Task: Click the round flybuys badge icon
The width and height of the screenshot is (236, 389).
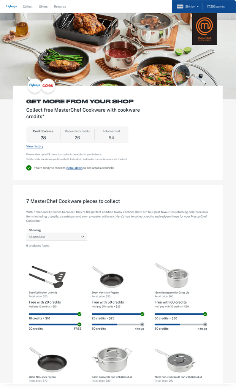Action: [x=35, y=85]
